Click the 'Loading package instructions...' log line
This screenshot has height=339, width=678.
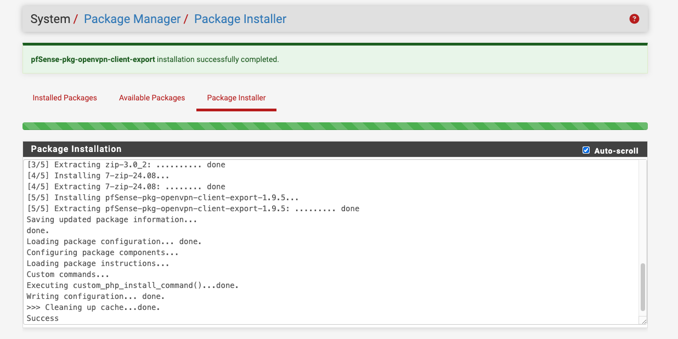98,263
